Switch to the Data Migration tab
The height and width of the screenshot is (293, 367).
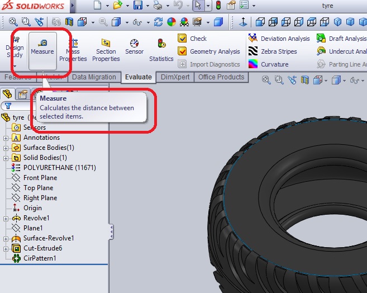(x=94, y=77)
